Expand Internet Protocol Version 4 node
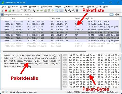The image size is (122, 94). point(2,61)
